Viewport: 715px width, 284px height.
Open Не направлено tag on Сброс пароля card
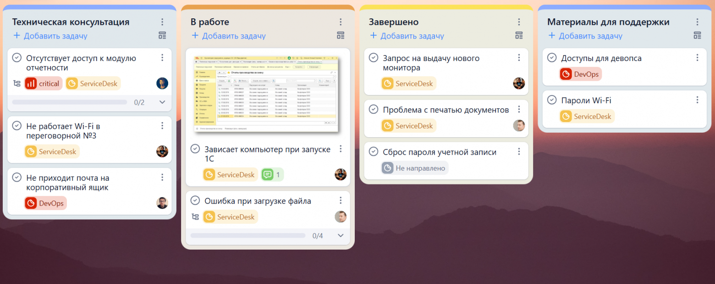[x=415, y=168]
